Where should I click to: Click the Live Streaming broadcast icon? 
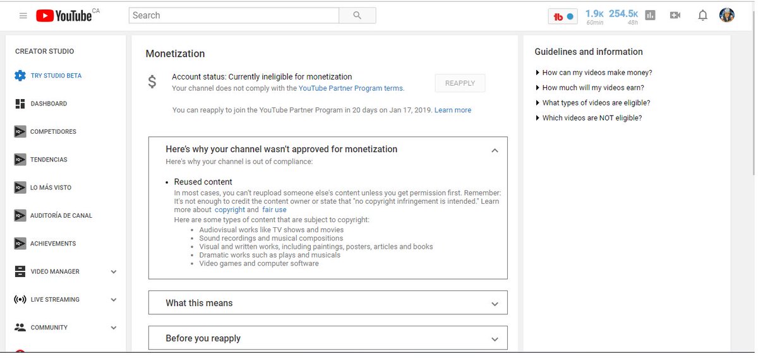coord(20,299)
